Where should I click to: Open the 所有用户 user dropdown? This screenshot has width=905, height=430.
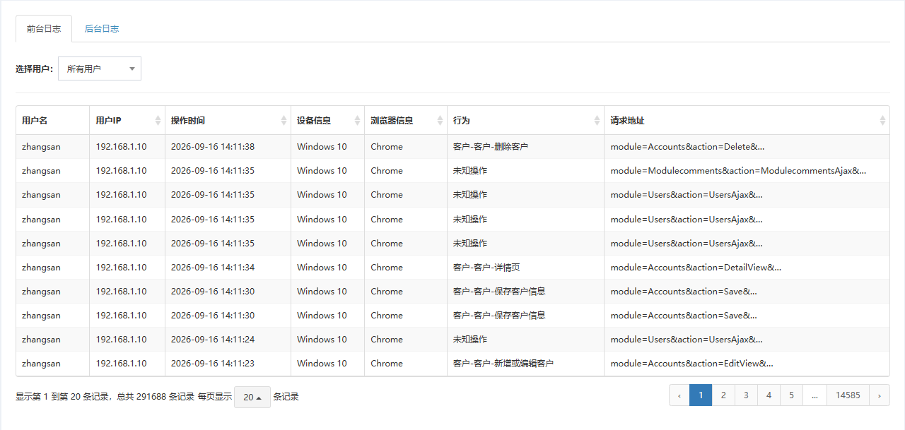click(x=100, y=68)
